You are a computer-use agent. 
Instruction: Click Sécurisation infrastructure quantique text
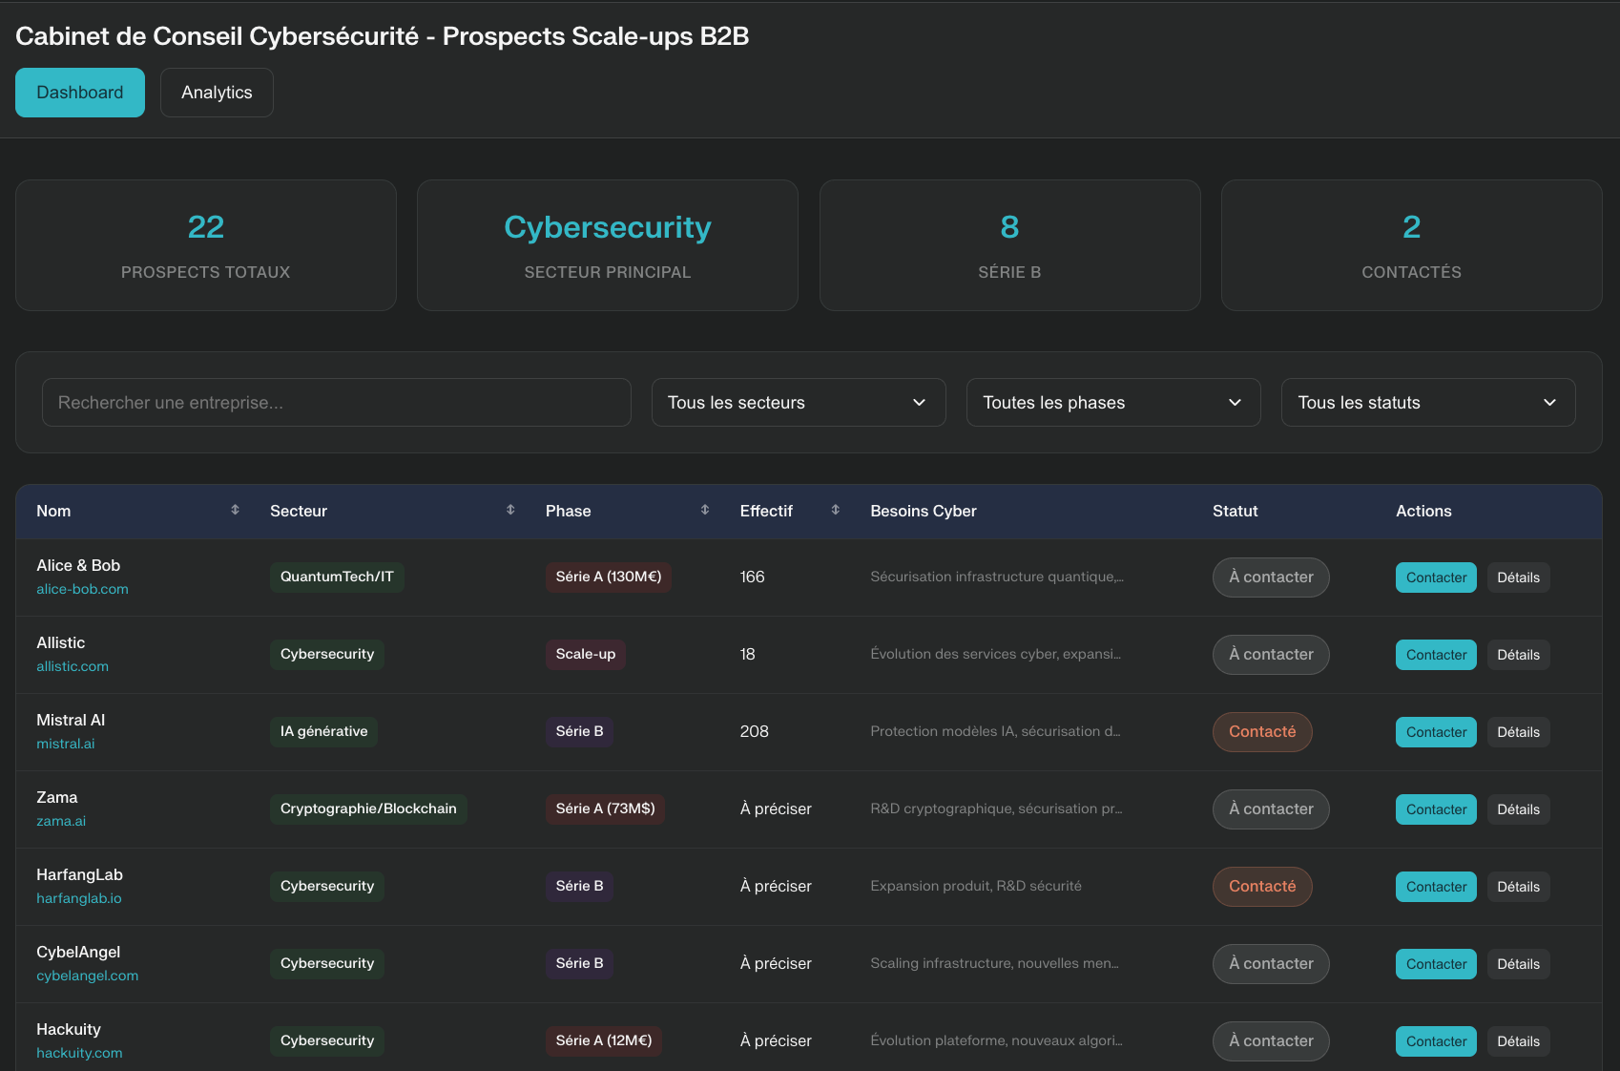coord(997,577)
